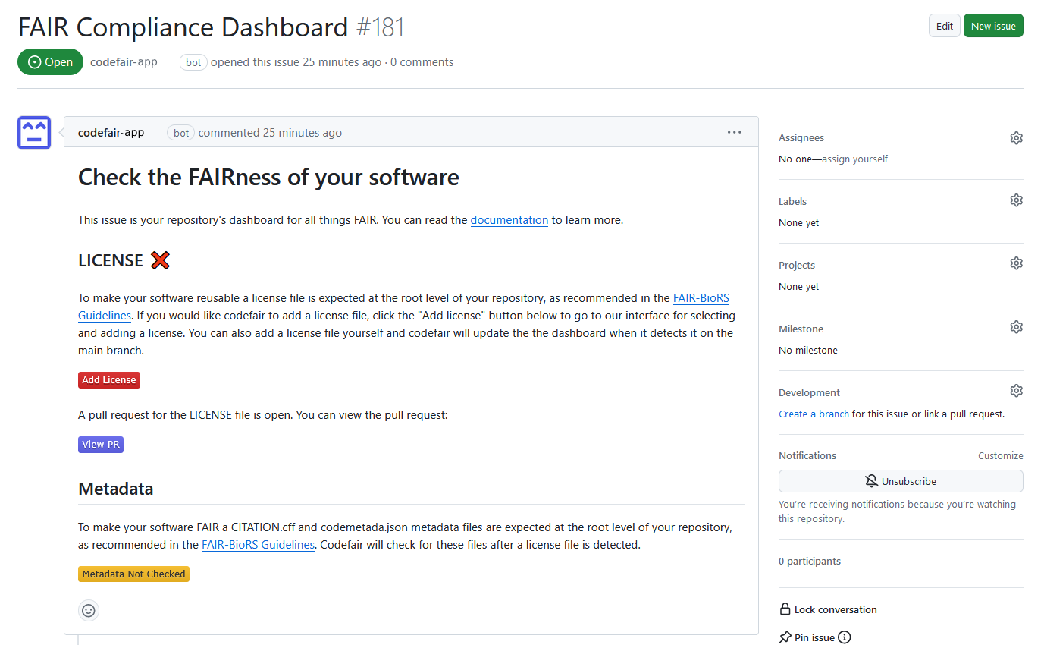Image resolution: width=1044 pixels, height=645 pixels.
Task: Open the Development gear settings
Action: (1016, 391)
